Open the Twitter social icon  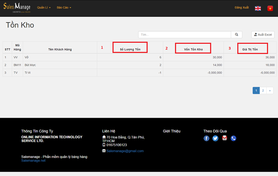tap(216, 138)
